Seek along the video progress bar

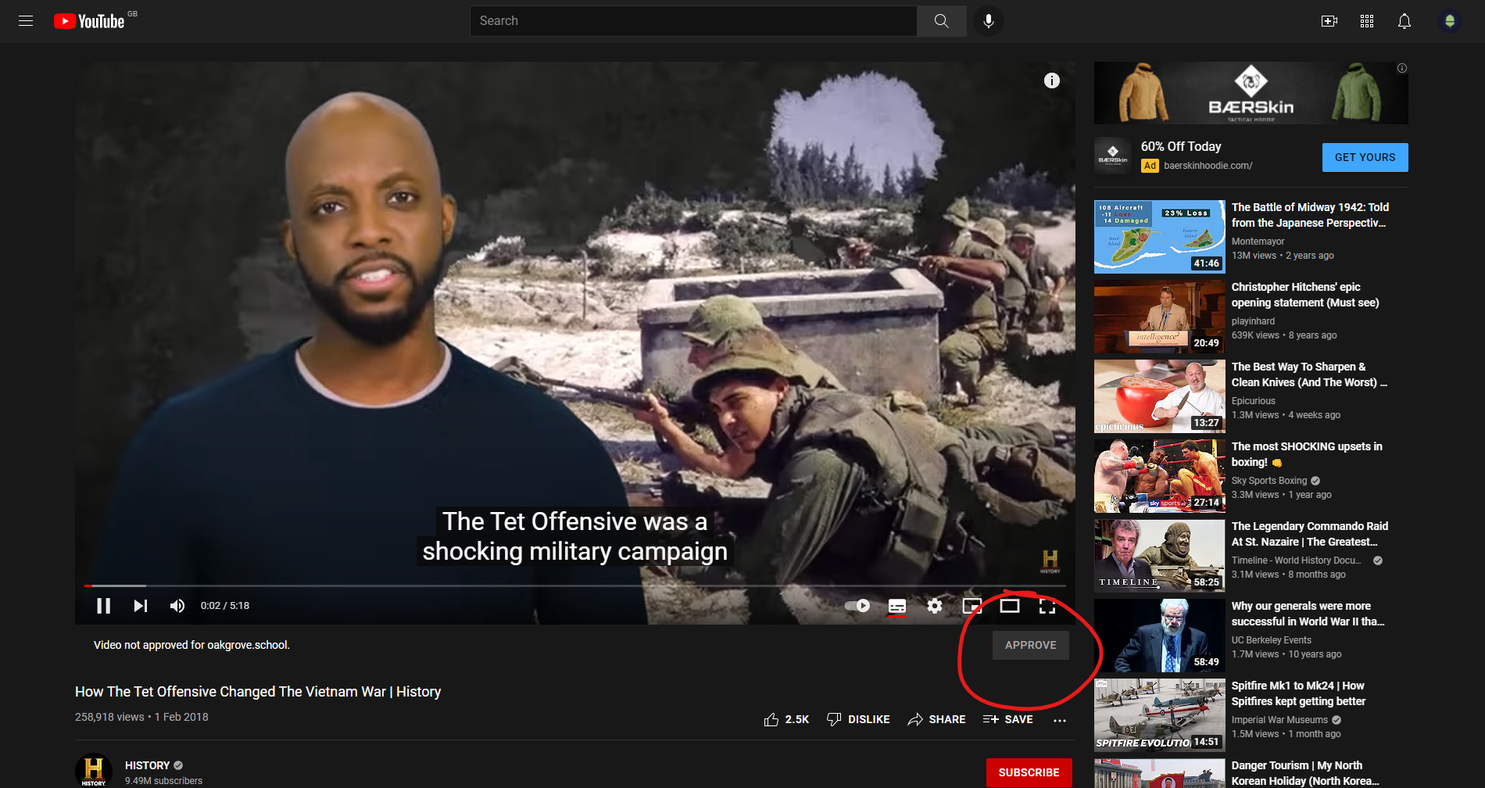point(575,586)
